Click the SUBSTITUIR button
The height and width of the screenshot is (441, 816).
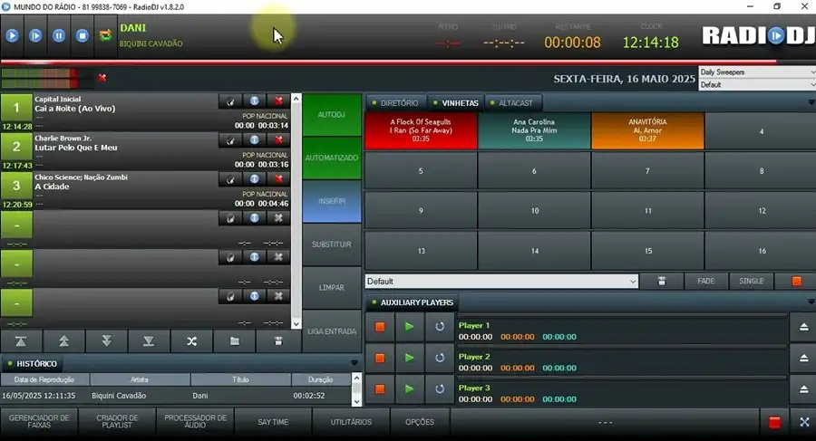[x=332, y=244]
